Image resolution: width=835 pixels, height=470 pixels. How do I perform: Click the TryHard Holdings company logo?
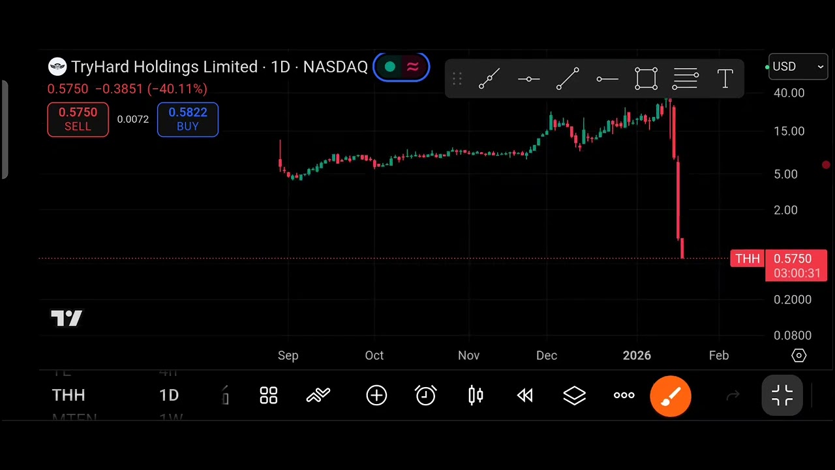tap(57, 67)
